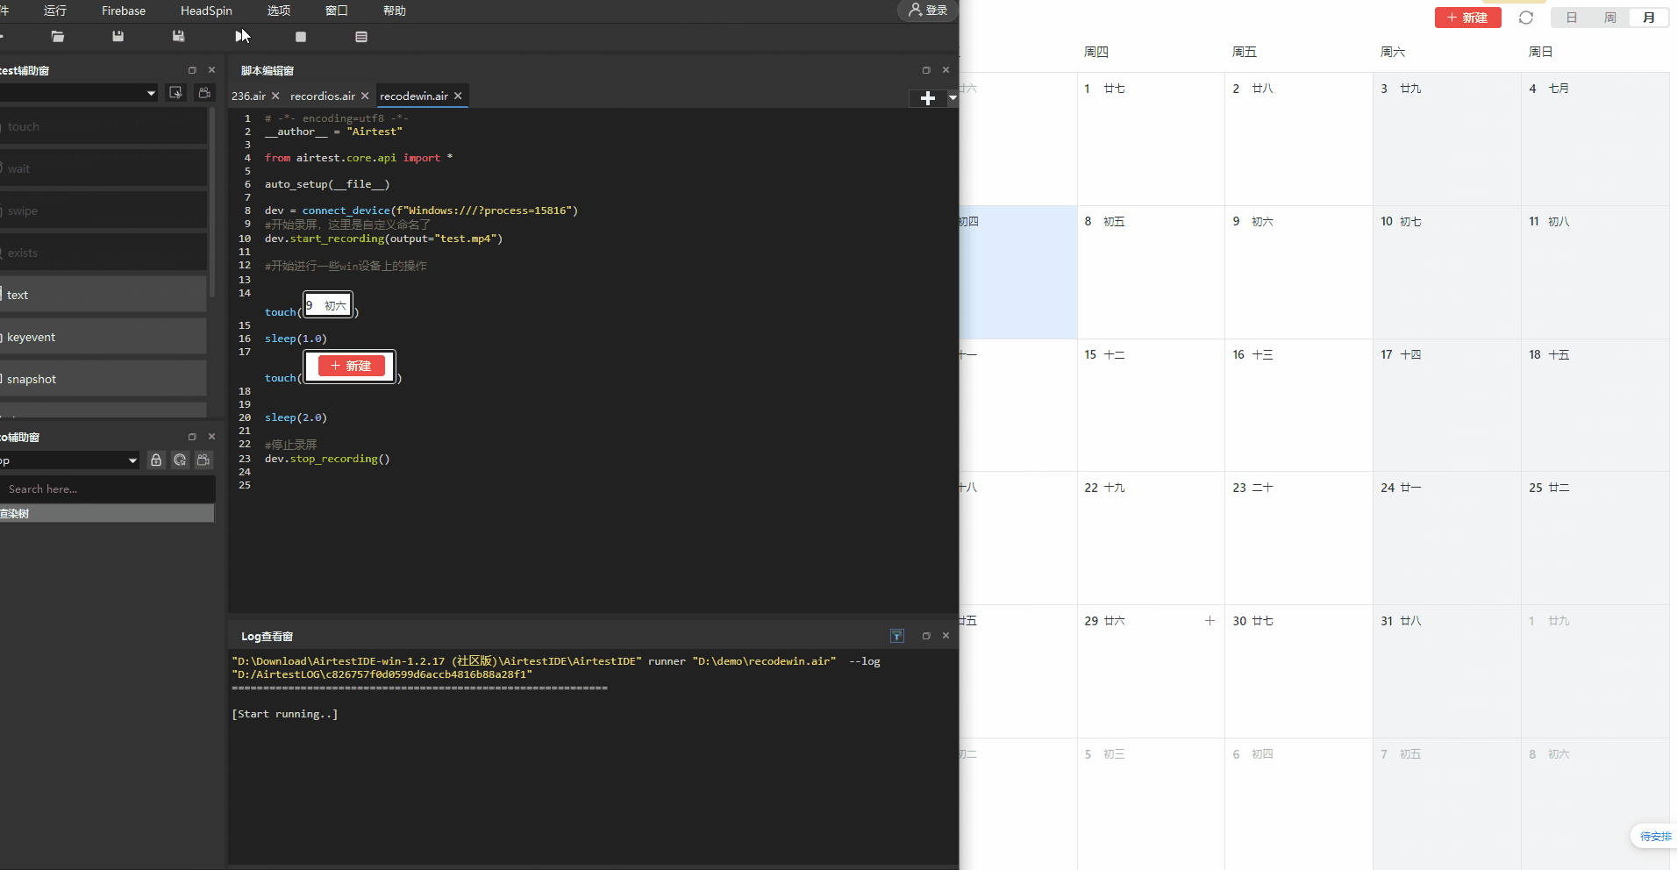Toggle the Poco pause lock icon
The height and width of the screenshot is (870, 1677).
click(x=156, y=460)
